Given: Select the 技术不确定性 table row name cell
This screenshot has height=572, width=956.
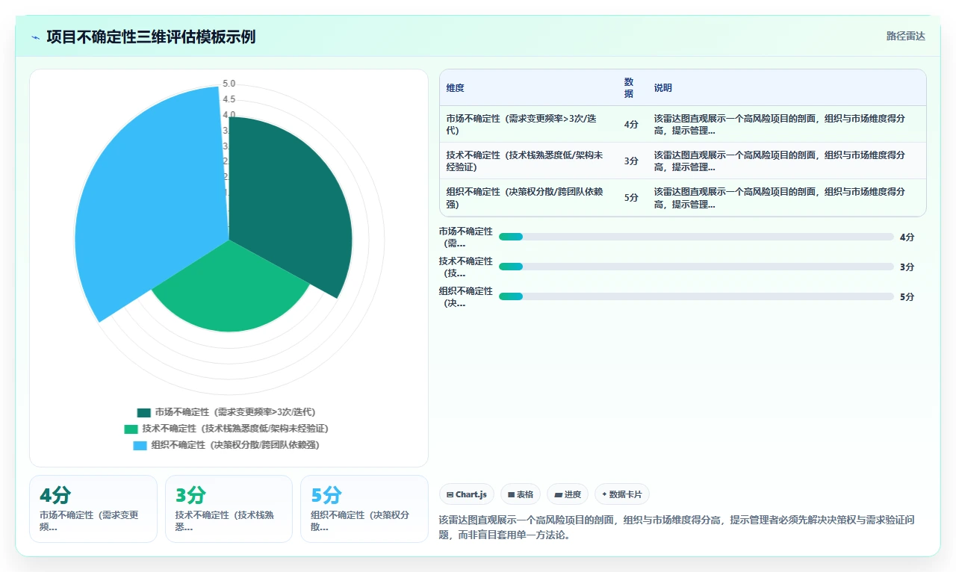Looking at the screenshot, I should pos(529,161).
